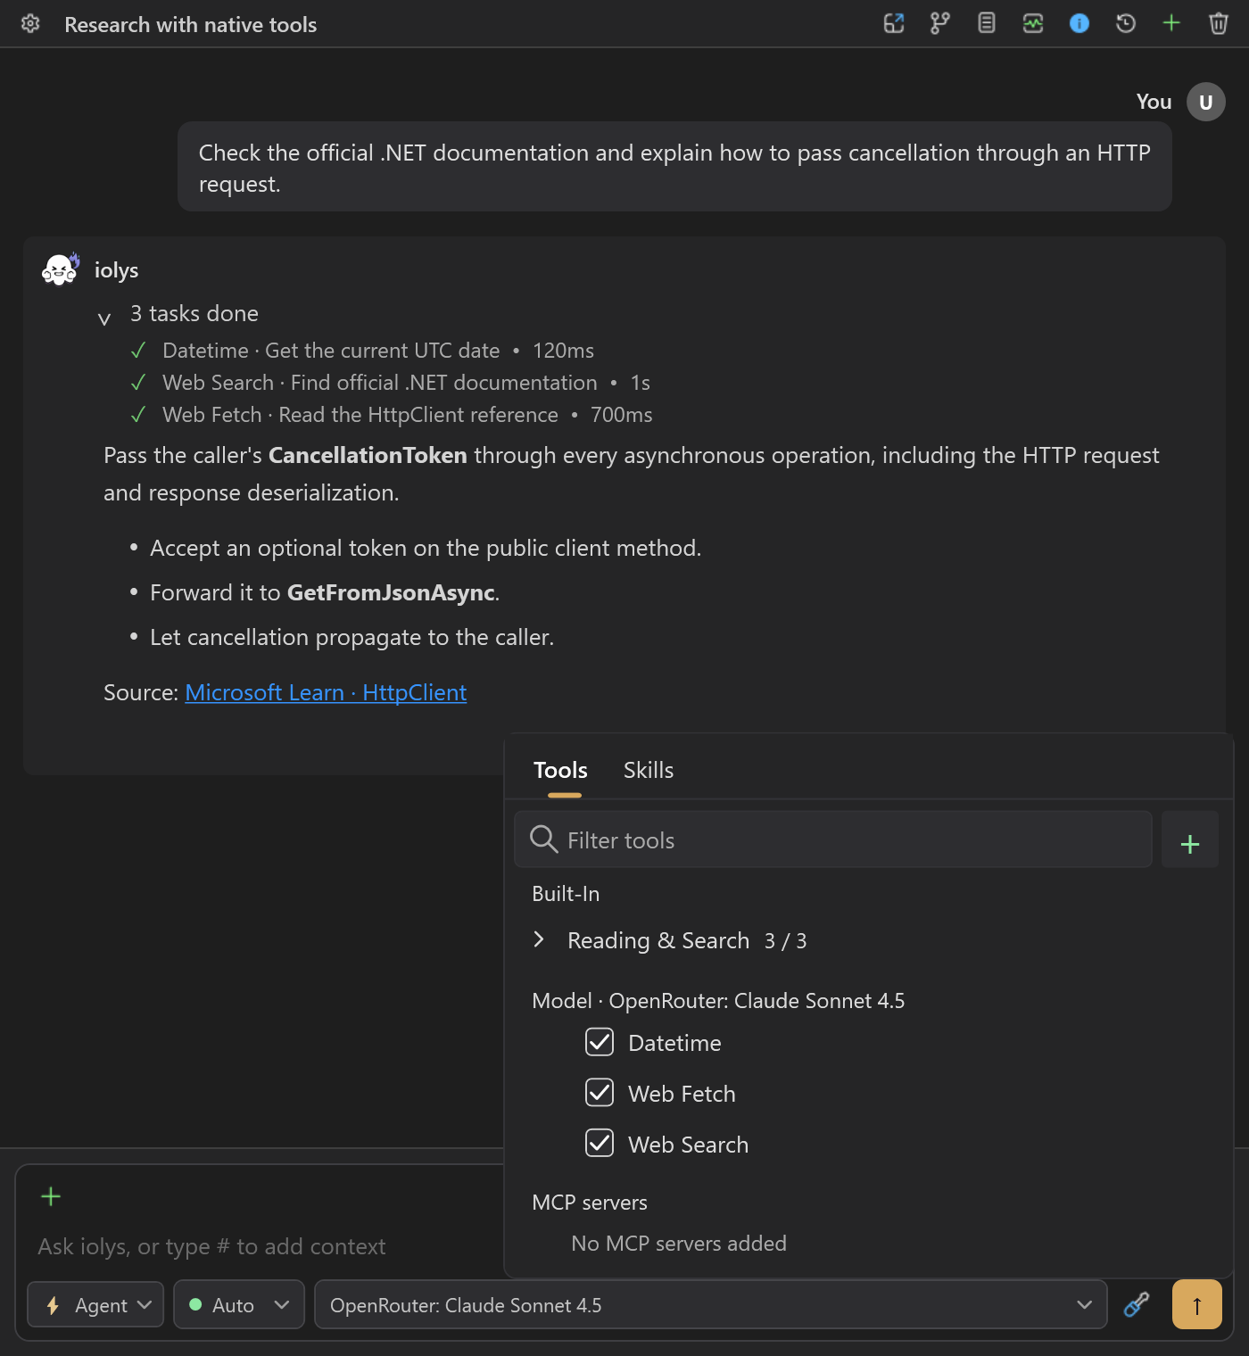Start a new chat with top plus icon
Screen dimensions: 1249x1356
[1172, 23]
